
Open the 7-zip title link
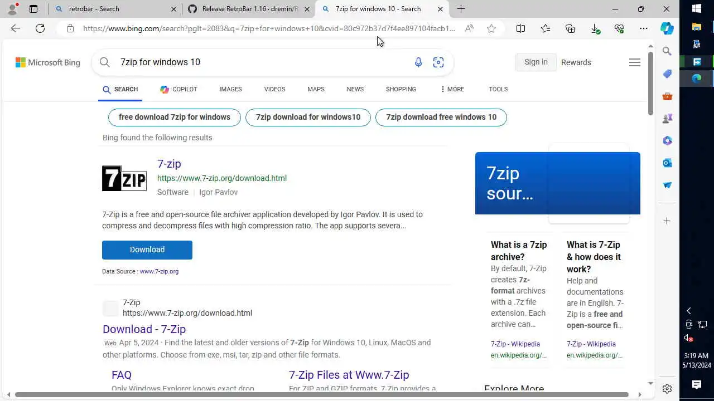(169, 164)
